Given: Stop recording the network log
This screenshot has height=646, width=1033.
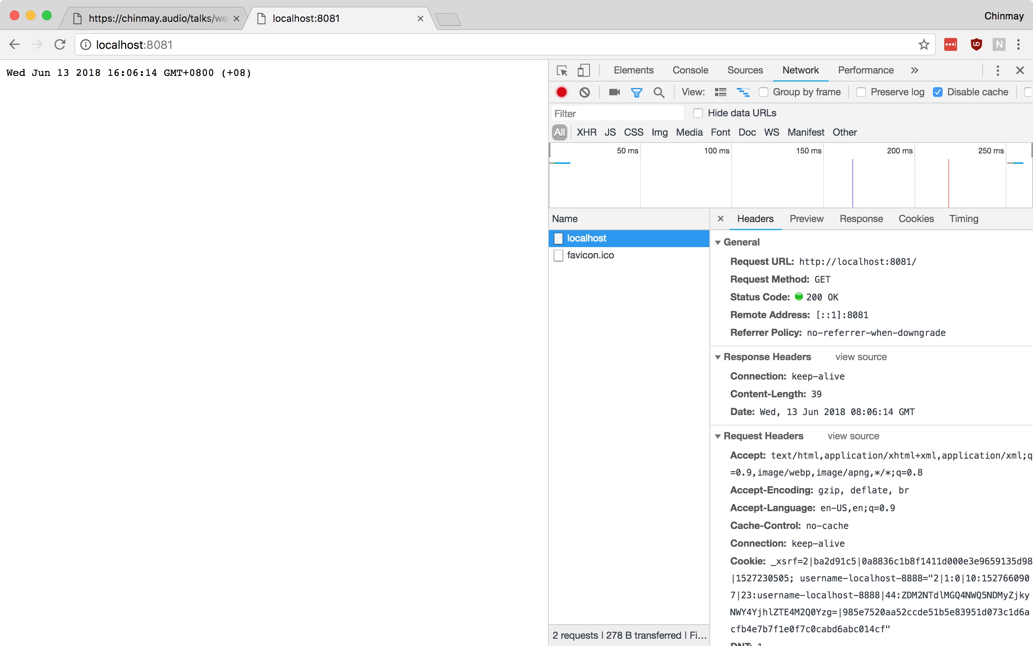Looking at the screenshot, I should click(561, 92).
